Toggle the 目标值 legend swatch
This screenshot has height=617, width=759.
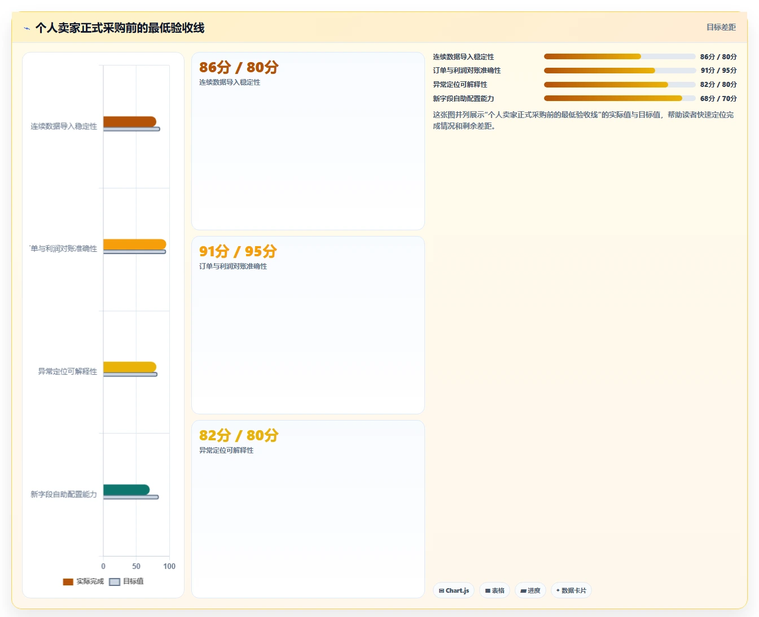[115, 581]
